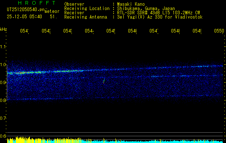Click the count value '51.'

tap(54, 17)
